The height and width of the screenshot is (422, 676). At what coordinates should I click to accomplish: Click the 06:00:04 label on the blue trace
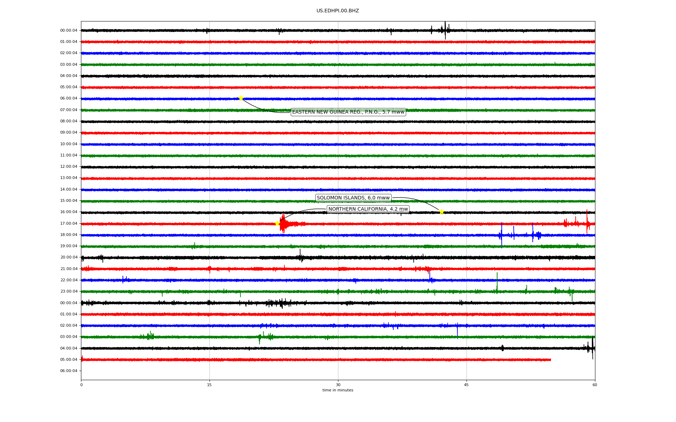pos(69,98)
